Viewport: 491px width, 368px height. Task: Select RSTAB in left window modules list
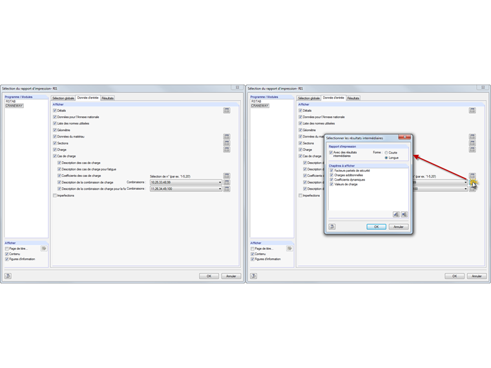click(10, 101)
